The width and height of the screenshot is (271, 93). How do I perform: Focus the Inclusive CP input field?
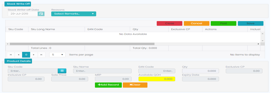[26, 79]
